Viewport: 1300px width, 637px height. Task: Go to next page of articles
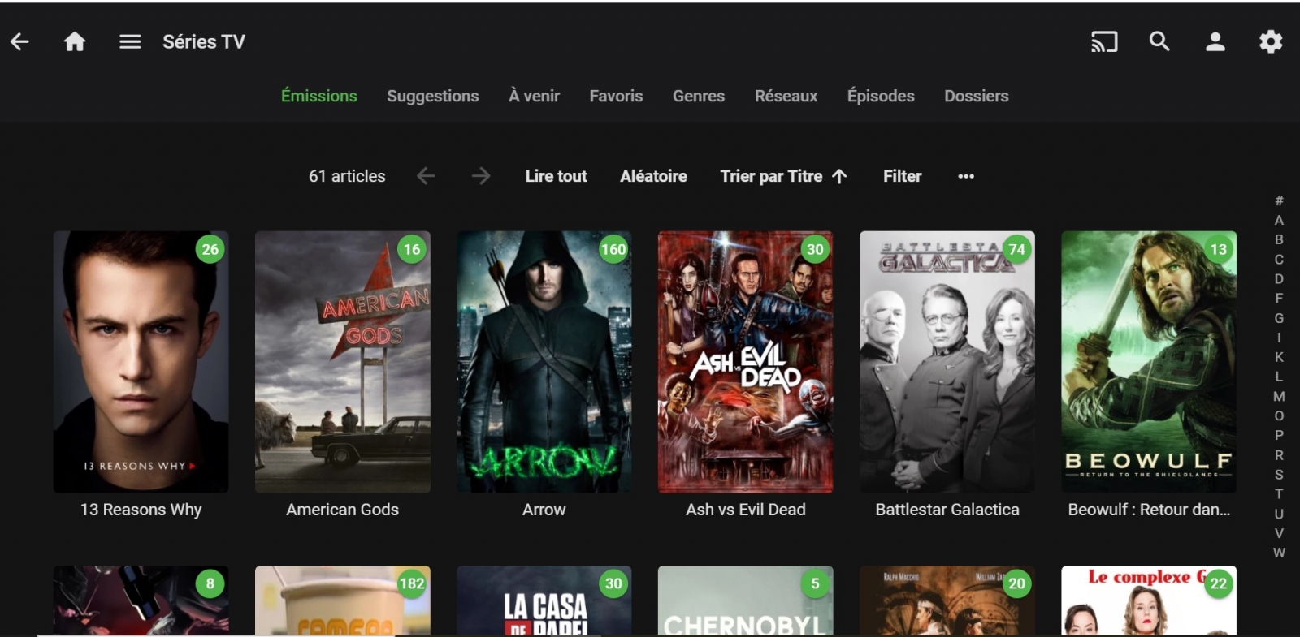(x=481, y=176)
